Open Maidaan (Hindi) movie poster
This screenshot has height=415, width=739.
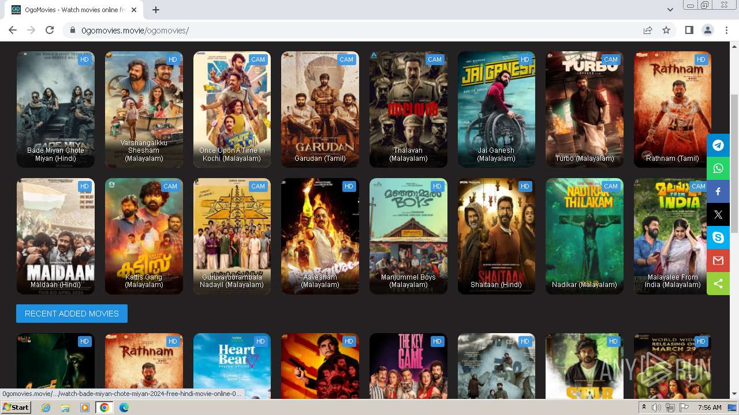point(55,236)
